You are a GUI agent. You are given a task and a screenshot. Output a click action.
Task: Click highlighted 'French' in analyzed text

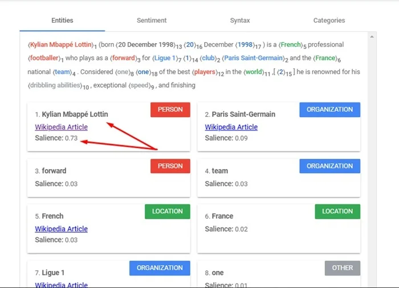tap(291, 45)
